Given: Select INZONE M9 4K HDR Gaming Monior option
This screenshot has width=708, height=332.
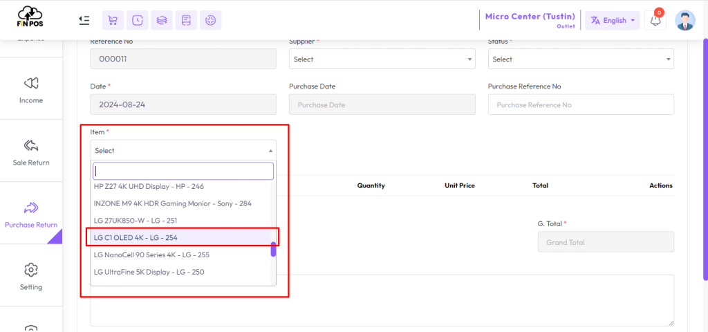Looking at the screenshot, I should [x=180, y=203].
